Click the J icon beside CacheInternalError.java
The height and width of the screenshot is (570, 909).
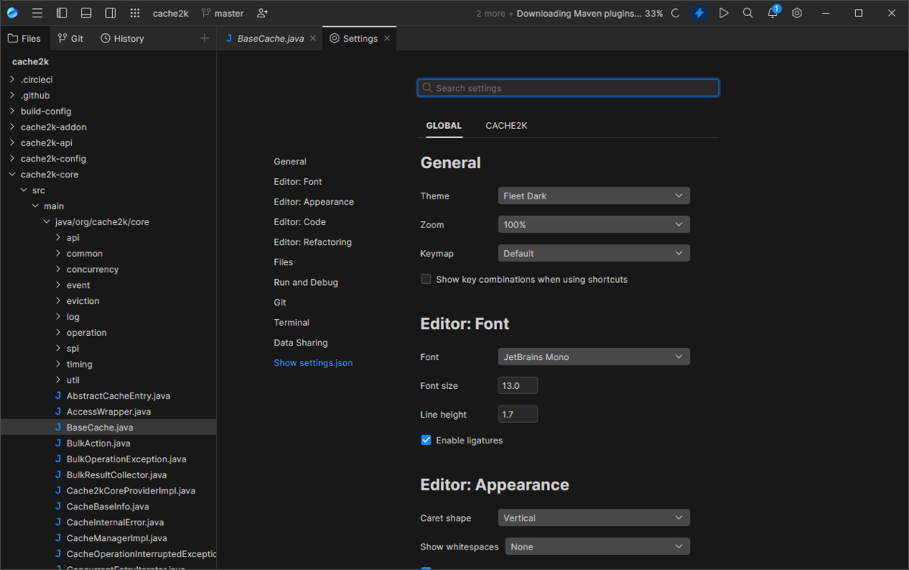click(x=58, y=522)
